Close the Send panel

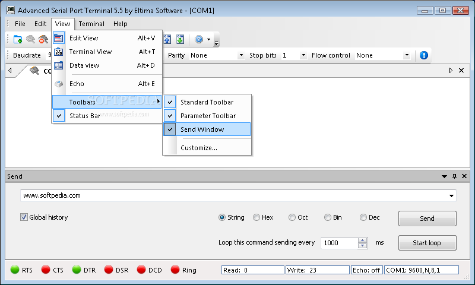point(464,176)
